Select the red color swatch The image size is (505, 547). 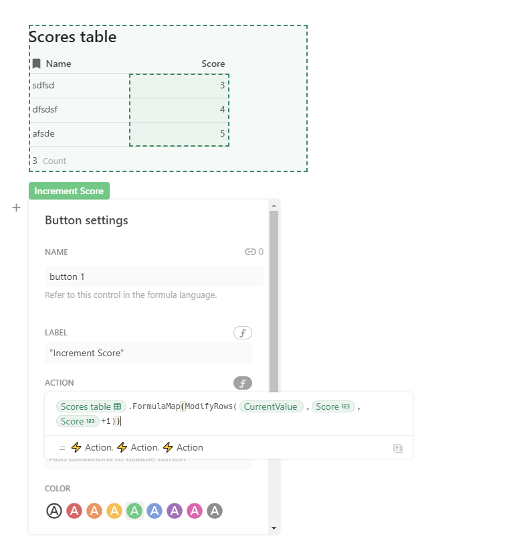74,511
